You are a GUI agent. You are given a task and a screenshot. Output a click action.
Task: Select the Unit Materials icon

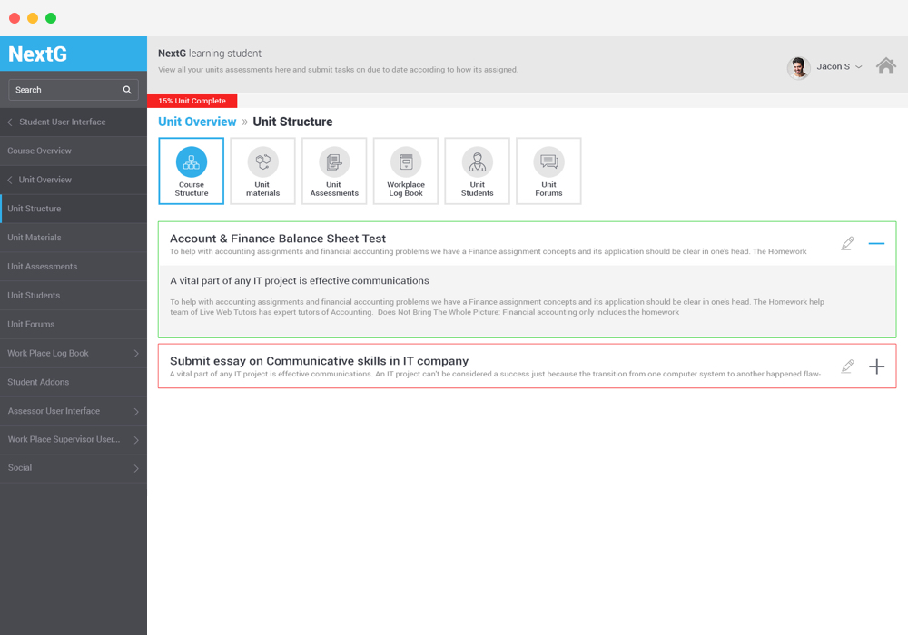262,171
